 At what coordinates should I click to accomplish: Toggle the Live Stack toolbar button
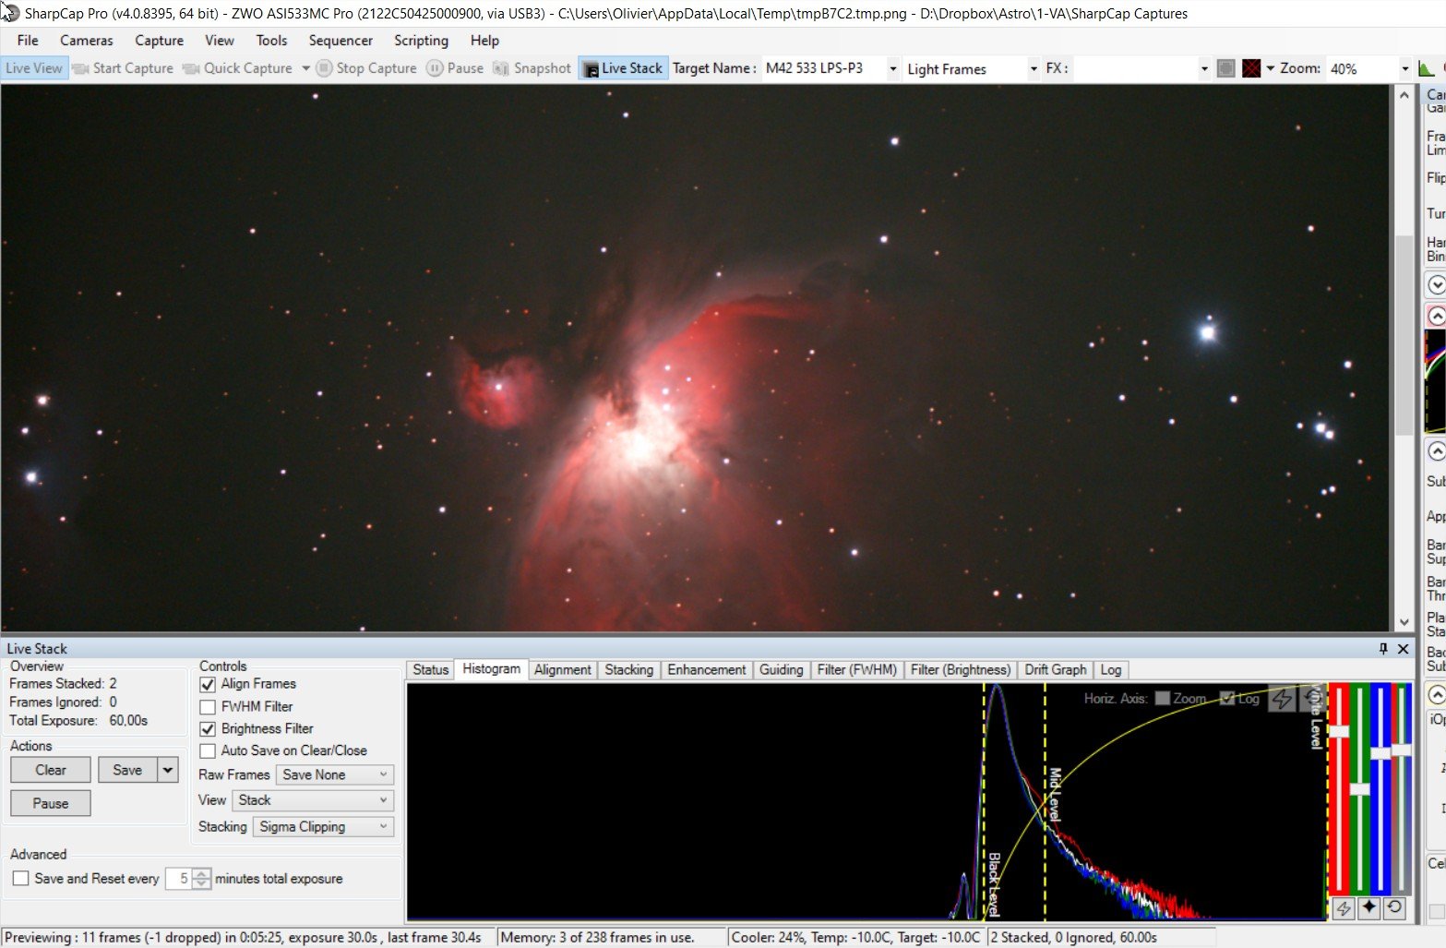tap(623, 68)
